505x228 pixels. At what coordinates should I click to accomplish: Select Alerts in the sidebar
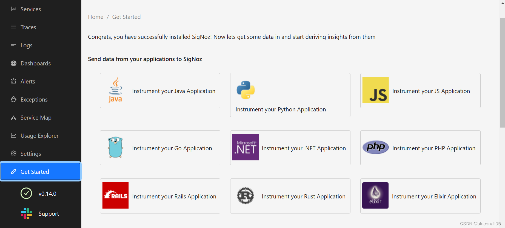[41, 81]
